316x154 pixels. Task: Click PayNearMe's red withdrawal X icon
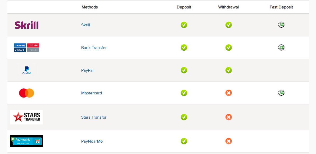click(229, 141)
